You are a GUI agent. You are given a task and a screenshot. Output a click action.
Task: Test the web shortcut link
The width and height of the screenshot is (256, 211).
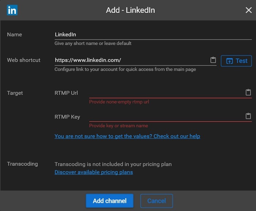click(236, 61)
